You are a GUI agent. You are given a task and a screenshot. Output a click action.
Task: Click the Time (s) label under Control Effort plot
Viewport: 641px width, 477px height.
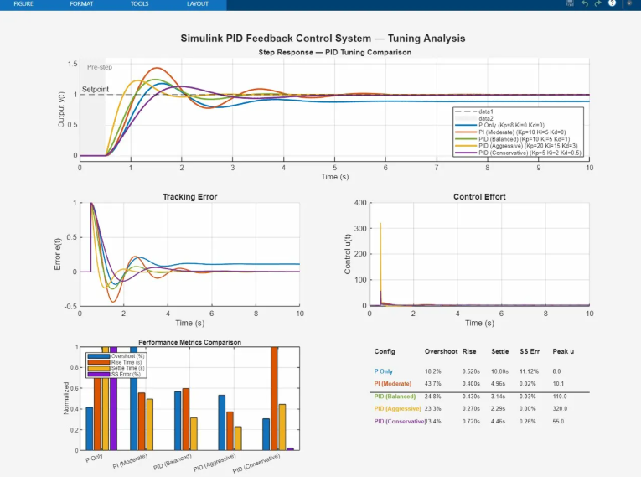tap(479, 324)
